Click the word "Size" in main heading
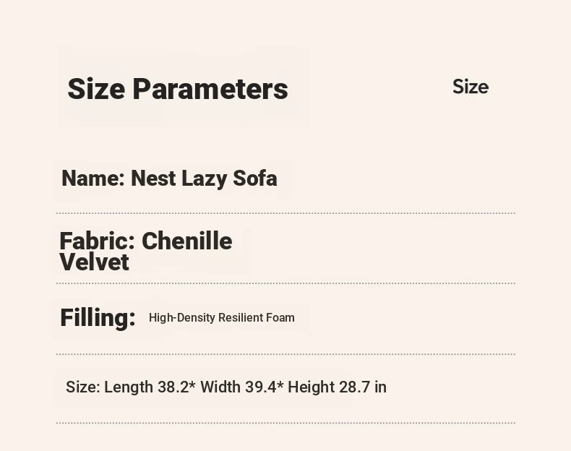571x451 pixels. point(97,89)
